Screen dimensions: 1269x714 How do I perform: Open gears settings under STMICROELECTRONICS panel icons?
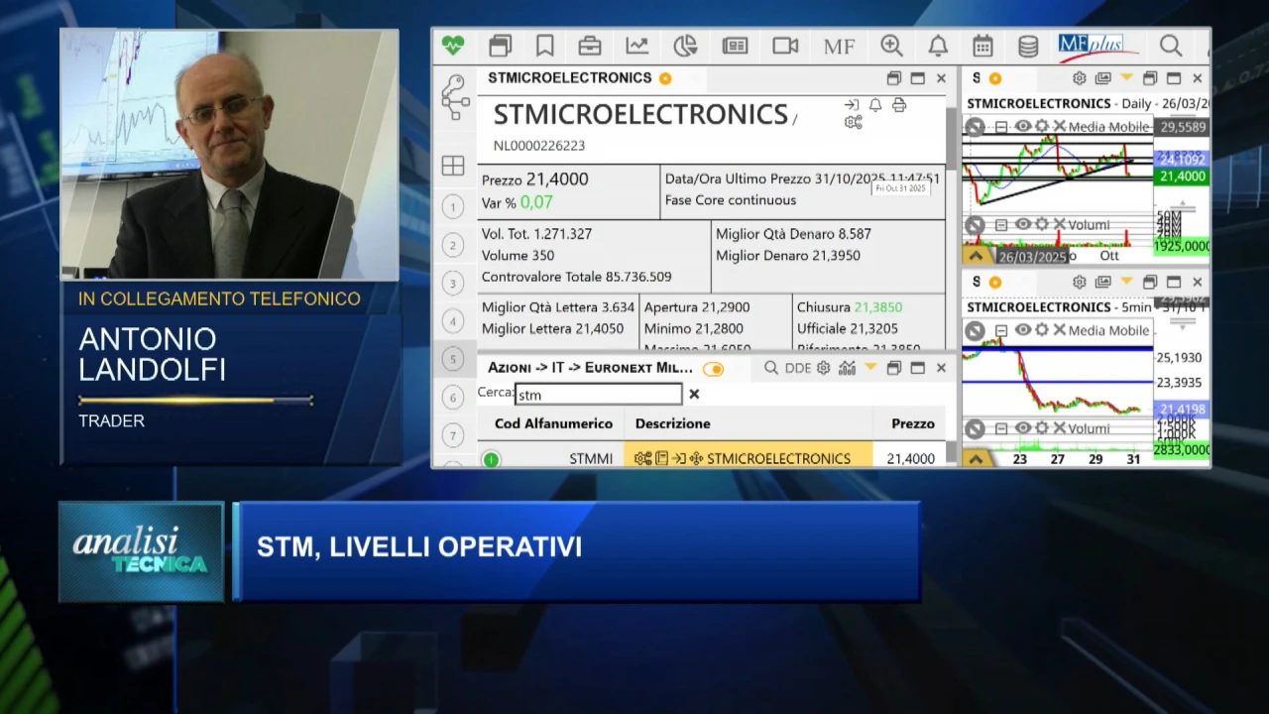point(853,123)
